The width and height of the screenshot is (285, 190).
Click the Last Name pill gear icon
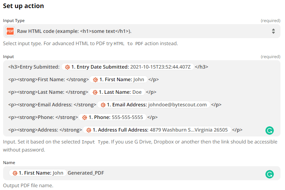95,92
